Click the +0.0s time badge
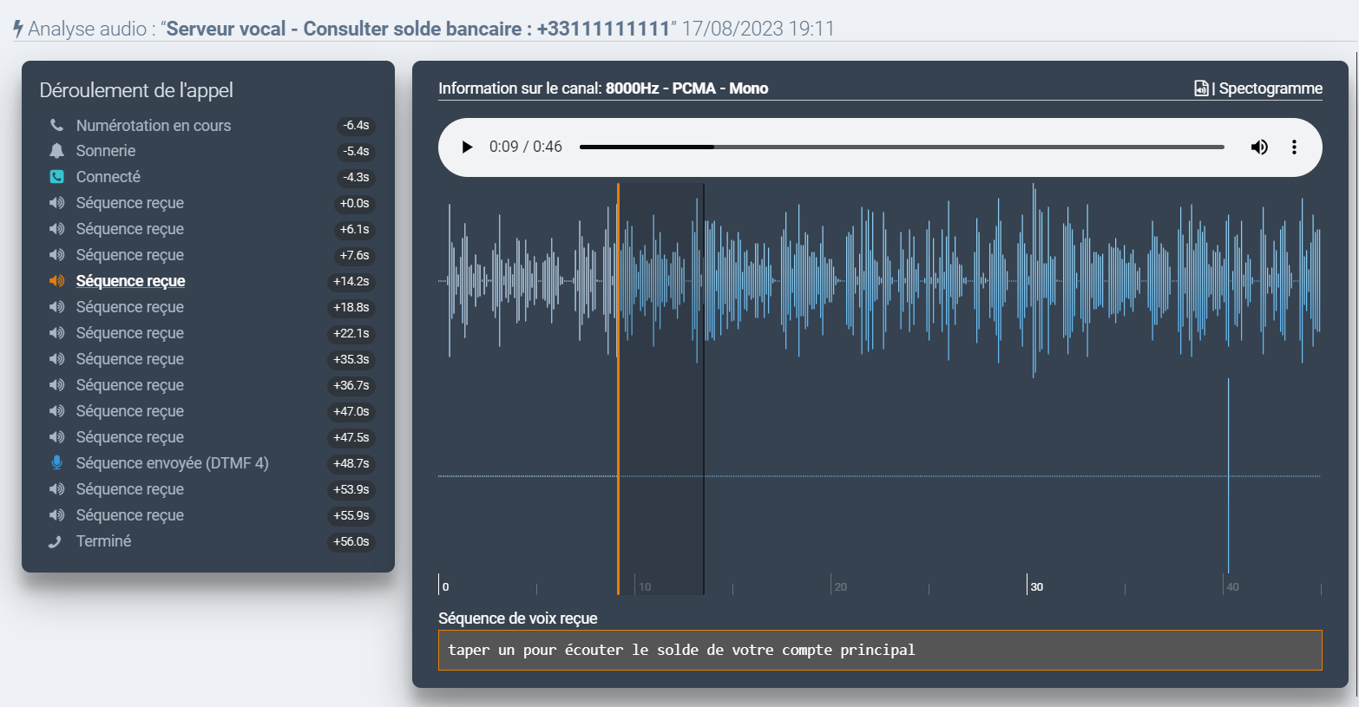The width and height of the screenshot is (1359, 707). [x=354, y=203]
